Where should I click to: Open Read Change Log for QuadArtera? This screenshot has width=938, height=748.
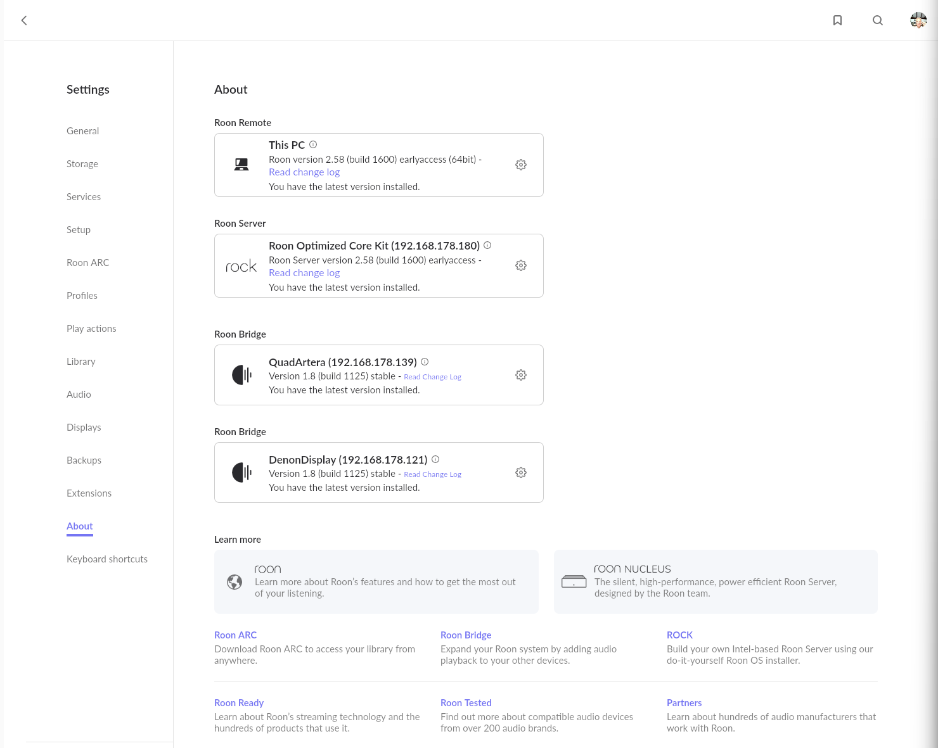click(432, 377)
